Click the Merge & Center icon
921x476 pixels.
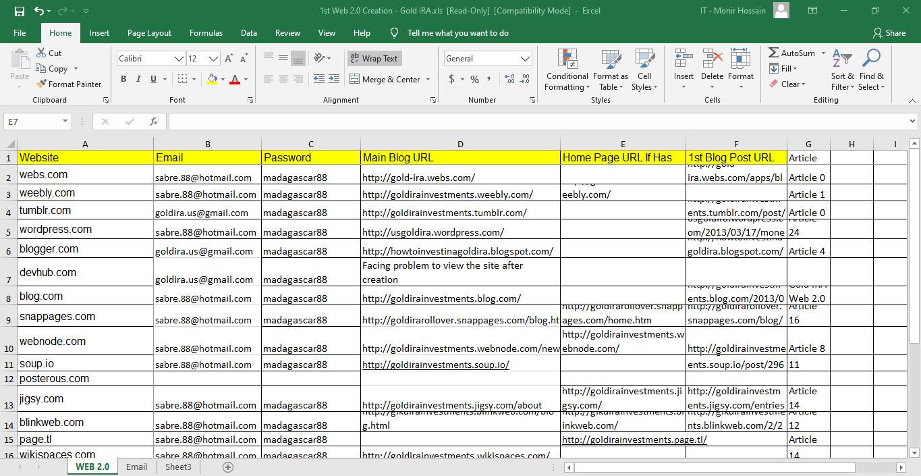(354, 79)
